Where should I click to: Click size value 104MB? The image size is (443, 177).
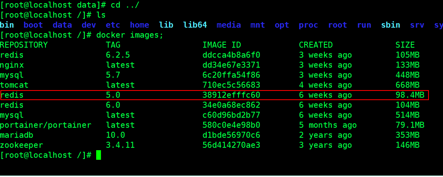408,105
